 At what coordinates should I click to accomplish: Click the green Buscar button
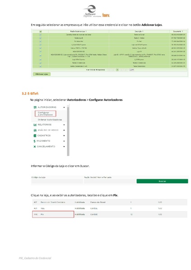[162, 181]
